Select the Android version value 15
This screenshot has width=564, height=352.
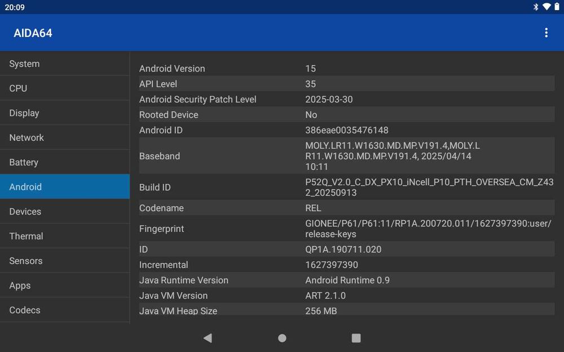(310, 69)
